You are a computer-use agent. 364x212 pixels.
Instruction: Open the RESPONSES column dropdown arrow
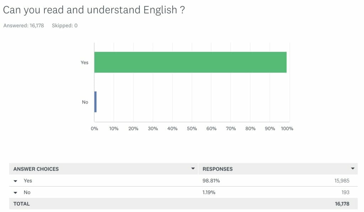[353, 169]
